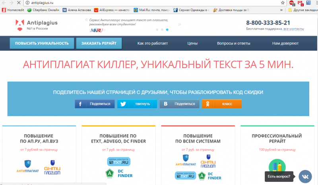
Task: Open the Алена Астахова VK bookmark
Action: coord(76,10)
